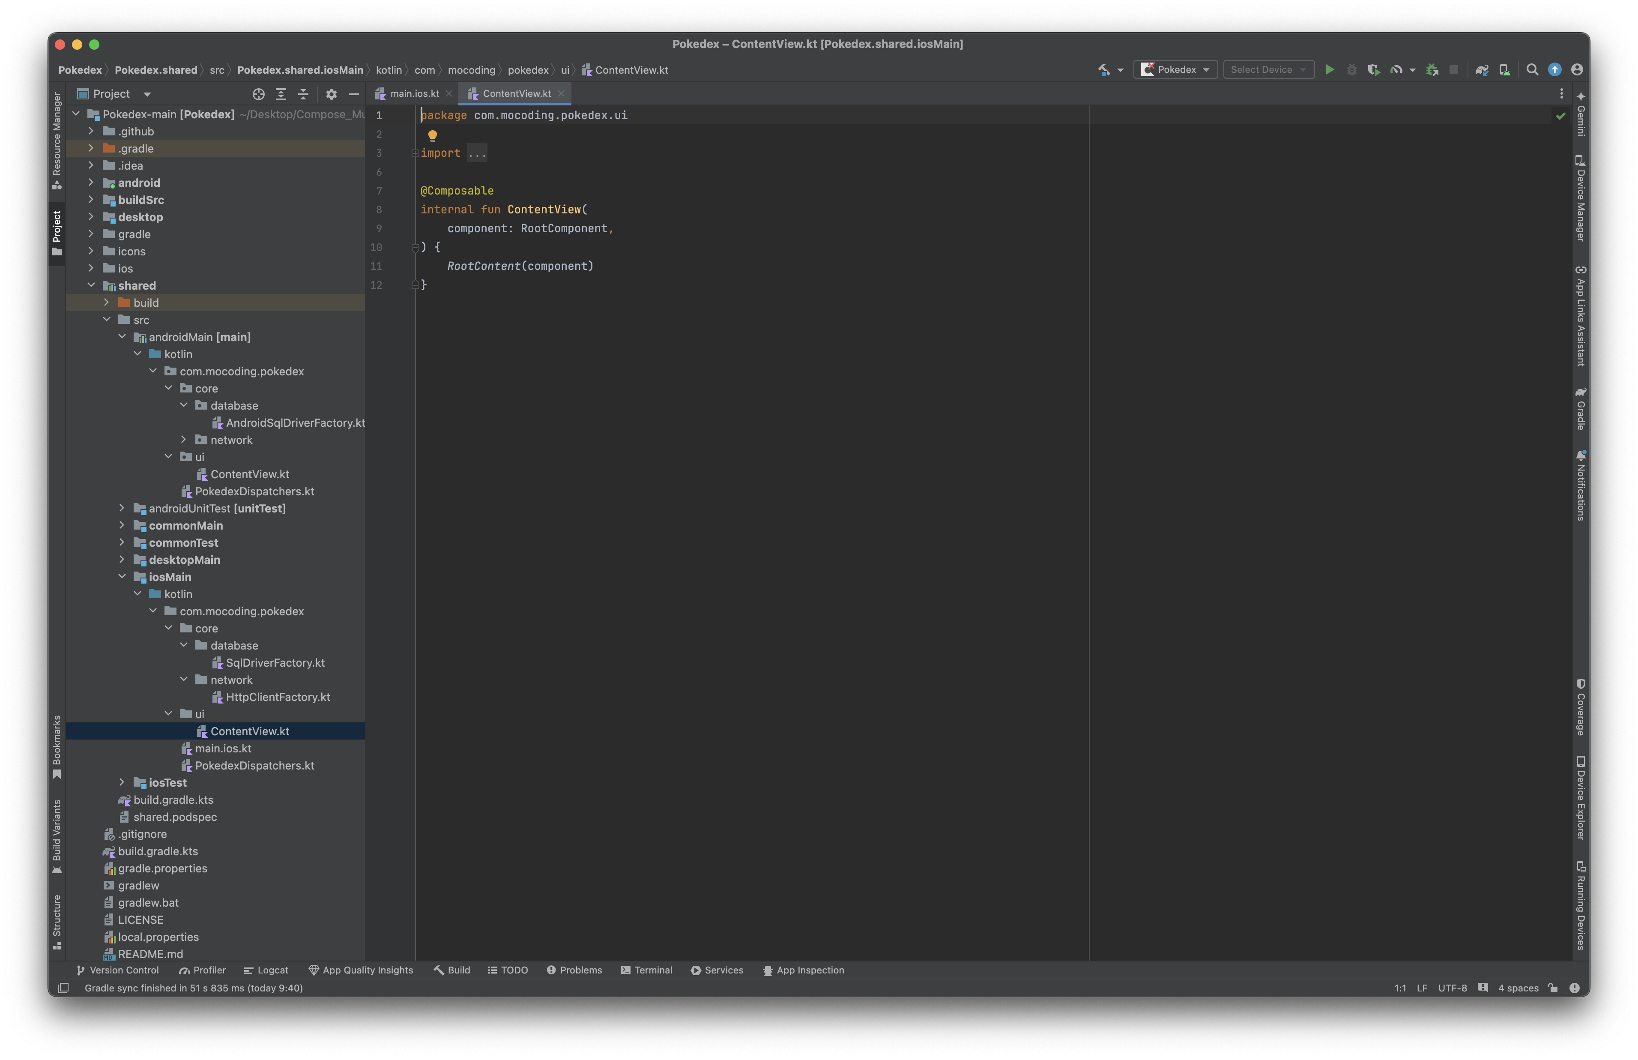1638x1060 pixels.
Task: Expand the commonMain source folder
Action: (x=122, y=526)
